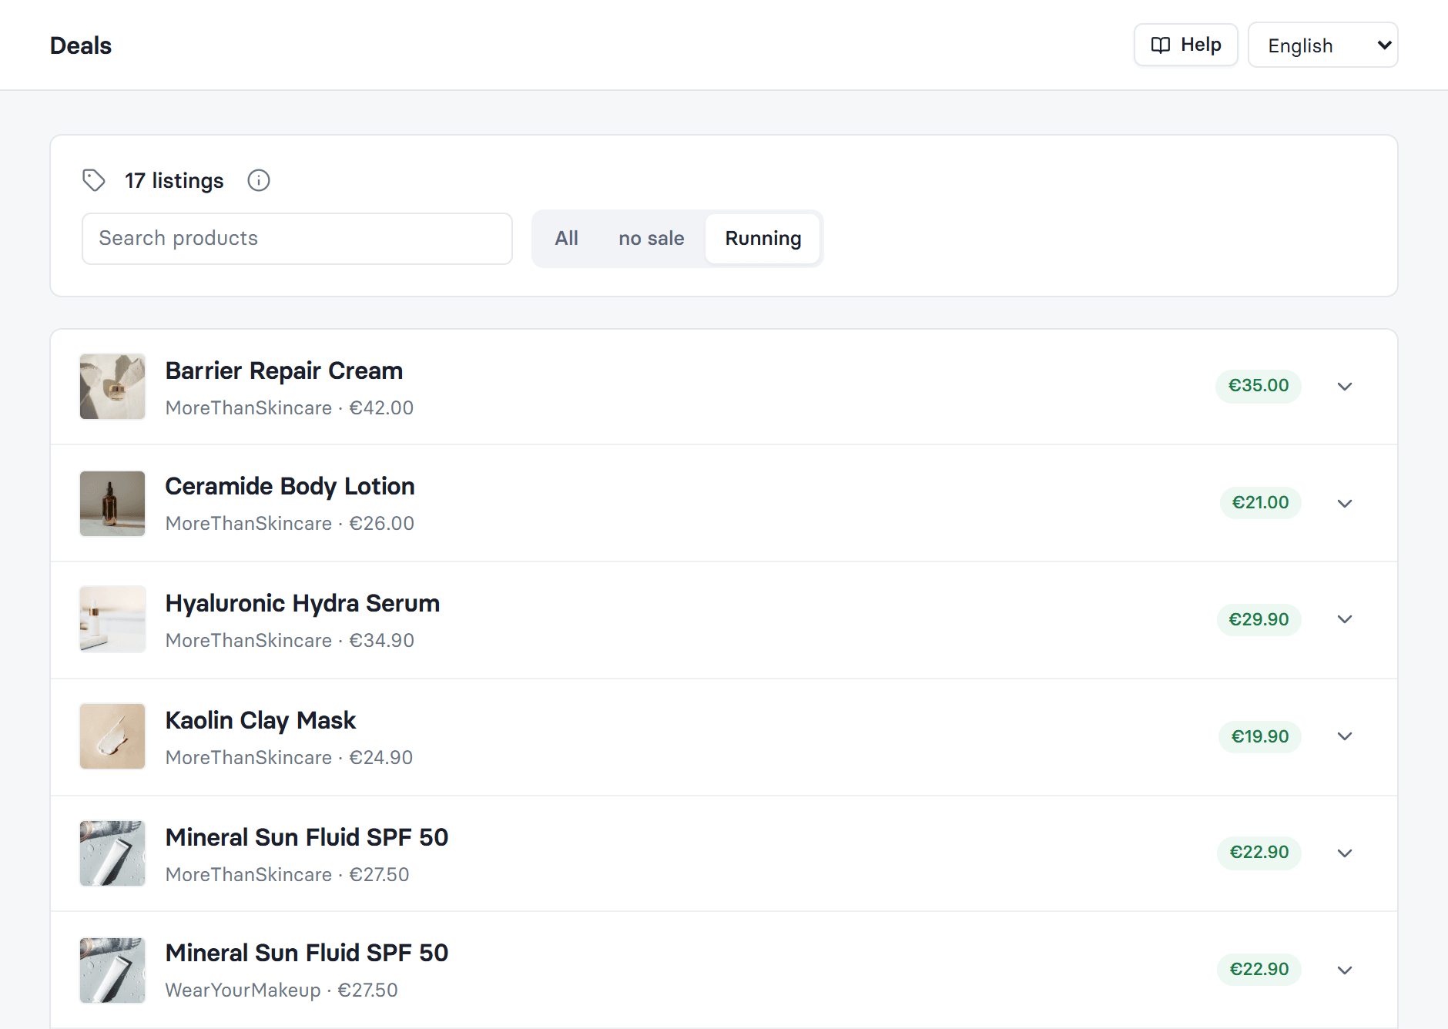
Task: Click the MoreThanSkincare · €24.90 subtitle
Action: click(290, 758)
